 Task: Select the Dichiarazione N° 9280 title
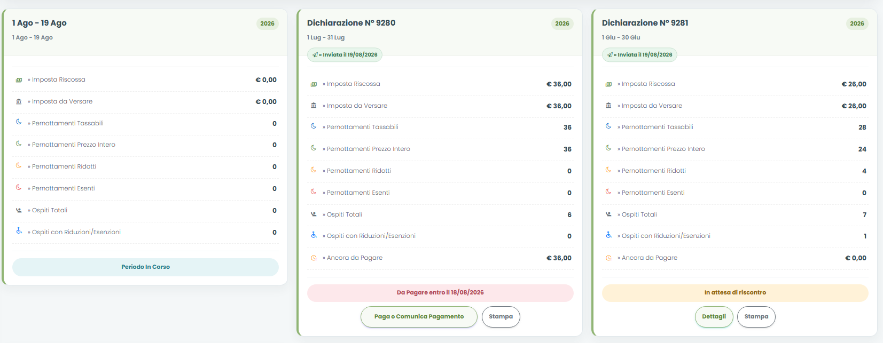[351, 23]
